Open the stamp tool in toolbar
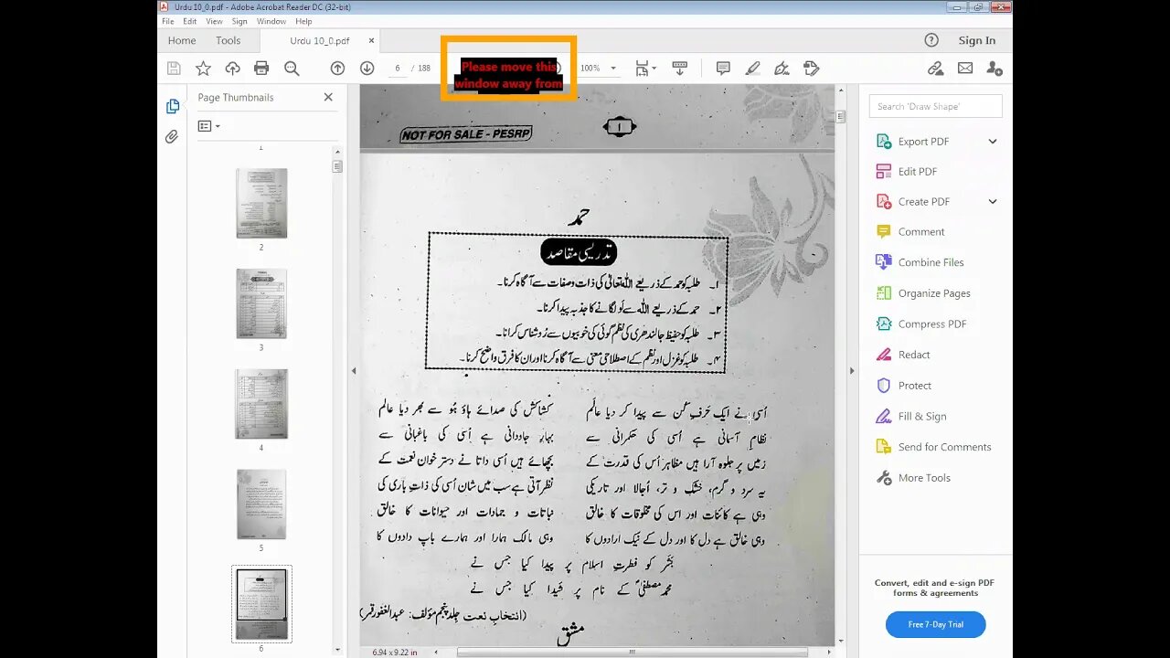1170x658 pixels. click(811, 69)
